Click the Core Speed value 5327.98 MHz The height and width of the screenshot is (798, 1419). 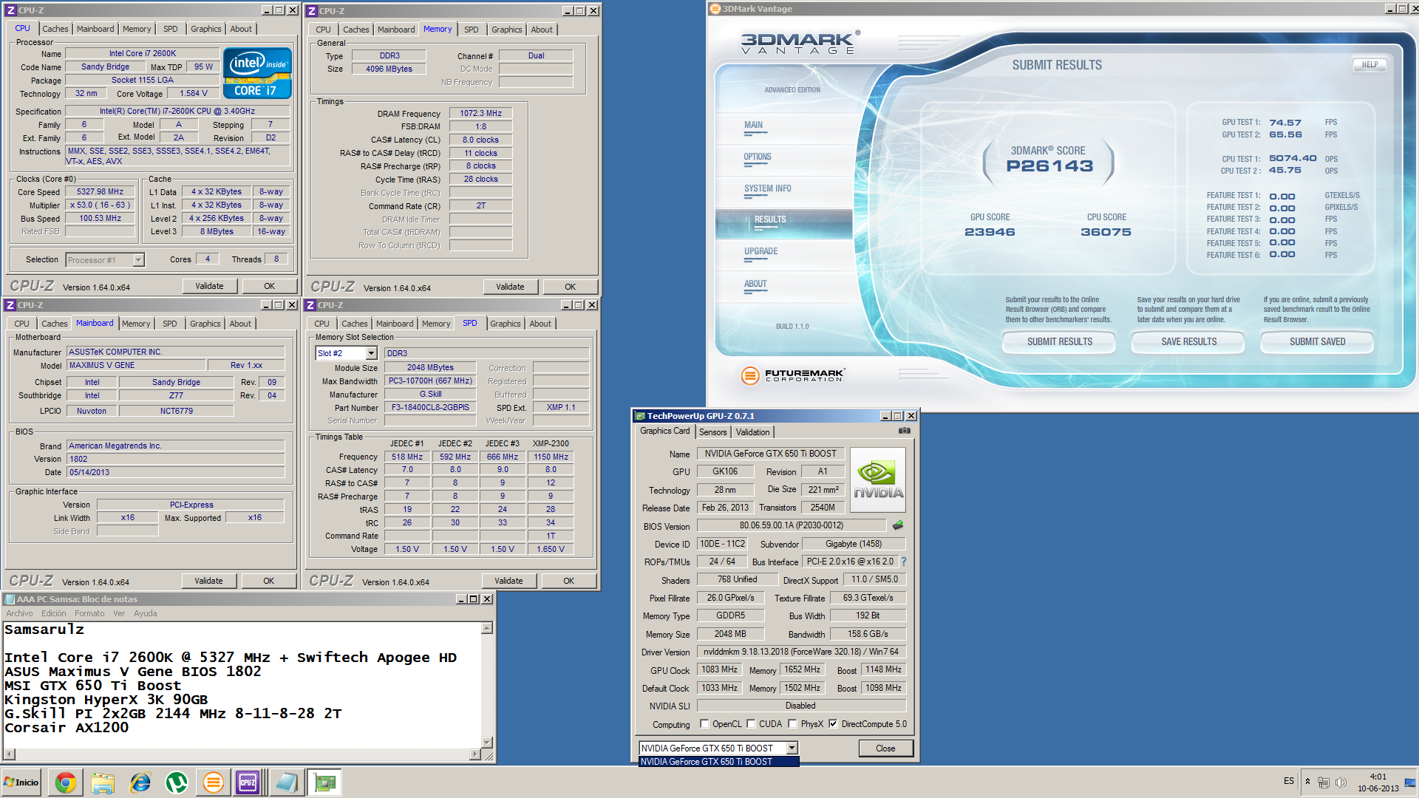tap(100, 191)
